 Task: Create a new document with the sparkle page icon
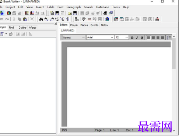point(52,13)
